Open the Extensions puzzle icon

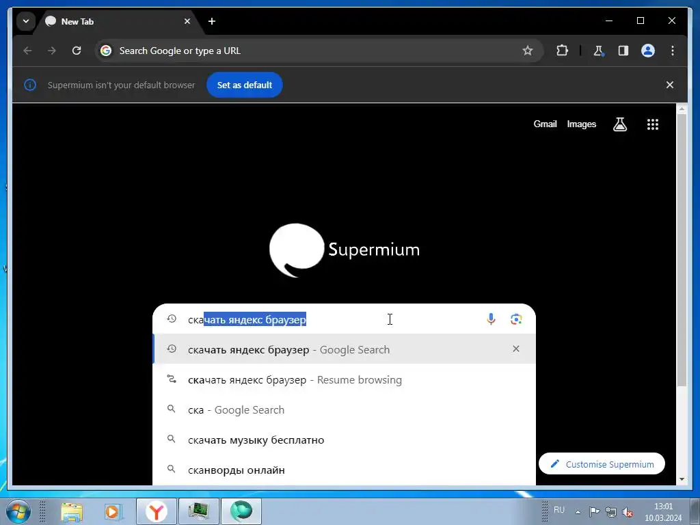(x=562, y=51)
